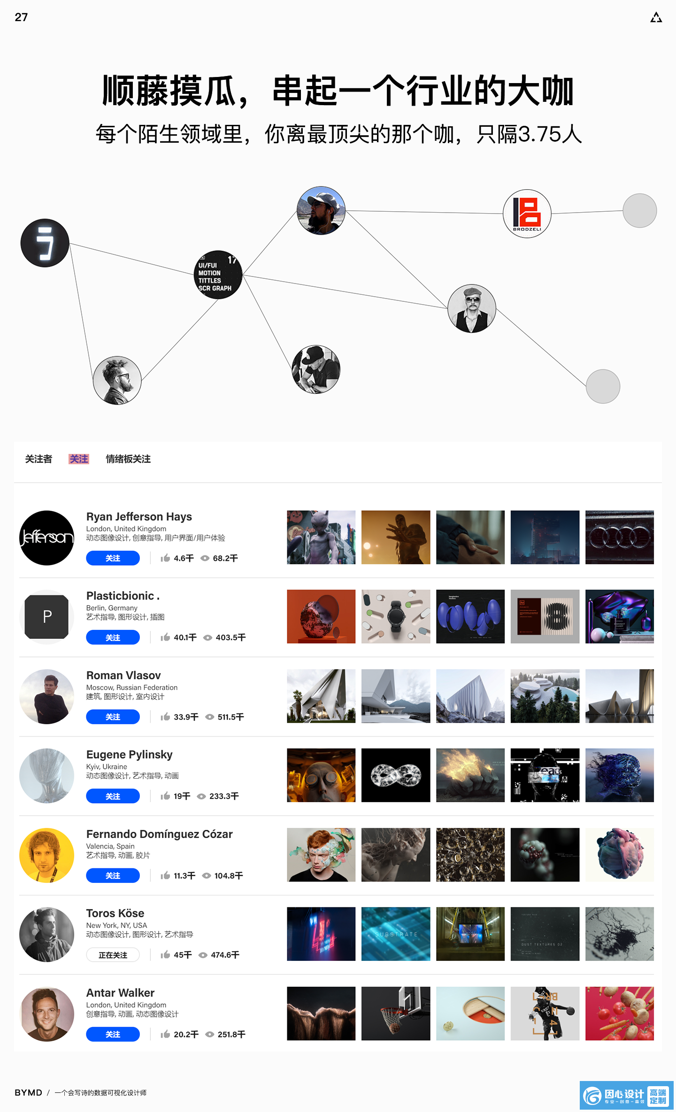Image resolution: width=676 pixels, height=1112 pixels.
Task: Click the 因心设计 badge at bottom right
Action: tap(626, 1095)
